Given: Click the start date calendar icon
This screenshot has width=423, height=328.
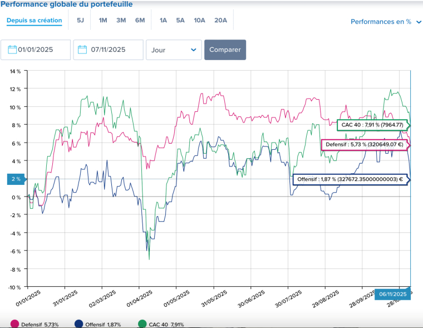Looking at the screenshot, I should tap(12, 50).
